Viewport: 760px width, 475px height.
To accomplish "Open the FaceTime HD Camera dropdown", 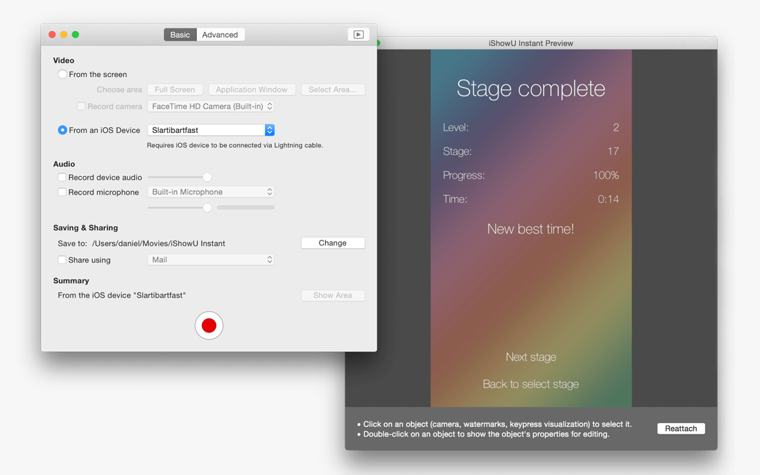I will [211, 106].
